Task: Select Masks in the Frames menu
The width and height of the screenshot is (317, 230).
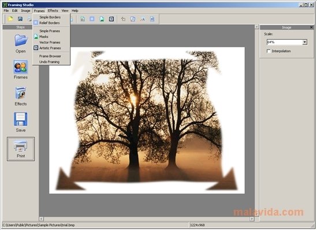Action: click(x=51, y=36)
